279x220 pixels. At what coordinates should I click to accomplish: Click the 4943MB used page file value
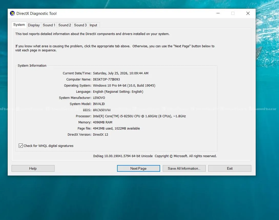tap(116, 129)
